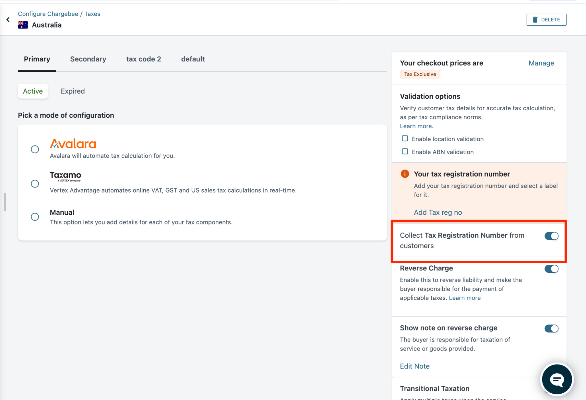586x400 pixels.
Task: Click the Australia flag icon
Action: pyautogui.click(x=23, y=25)
